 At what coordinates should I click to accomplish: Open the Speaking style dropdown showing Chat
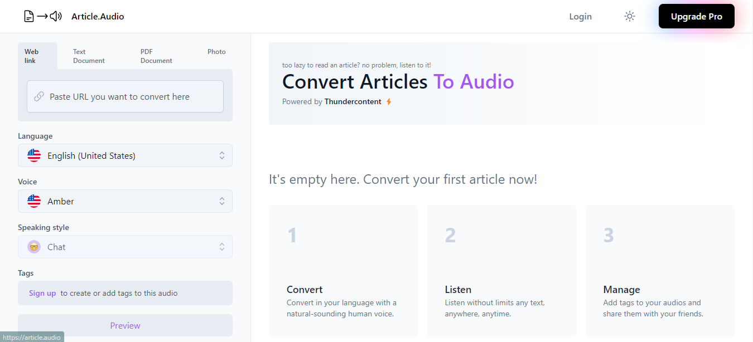(125, 247)
